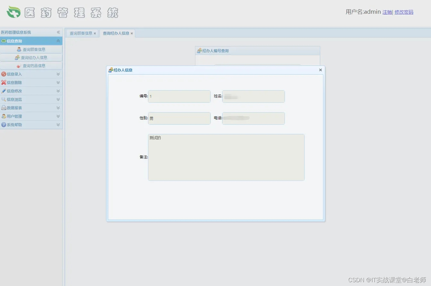Click the user icon next to 用户管理

tap(4, 116)
